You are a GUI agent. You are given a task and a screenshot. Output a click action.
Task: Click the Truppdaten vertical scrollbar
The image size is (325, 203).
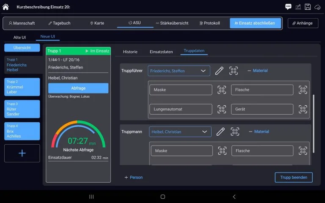click(x=314, y=124)
